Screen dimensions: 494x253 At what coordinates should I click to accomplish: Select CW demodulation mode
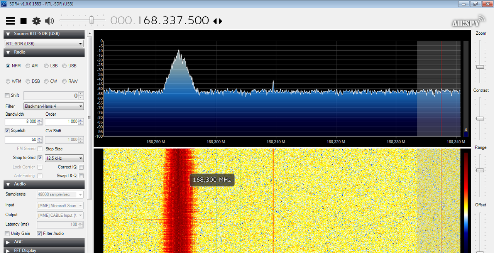pos(51,81)
